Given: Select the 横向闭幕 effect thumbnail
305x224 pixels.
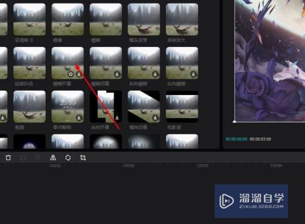Looking at the screenshot, I should click(x=144, y=107).
